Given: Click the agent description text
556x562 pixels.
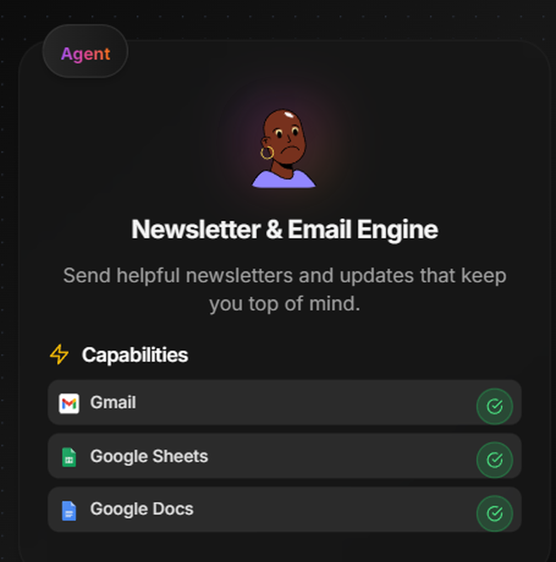Looking at the screenshot, I should click(x=285, y=289).
